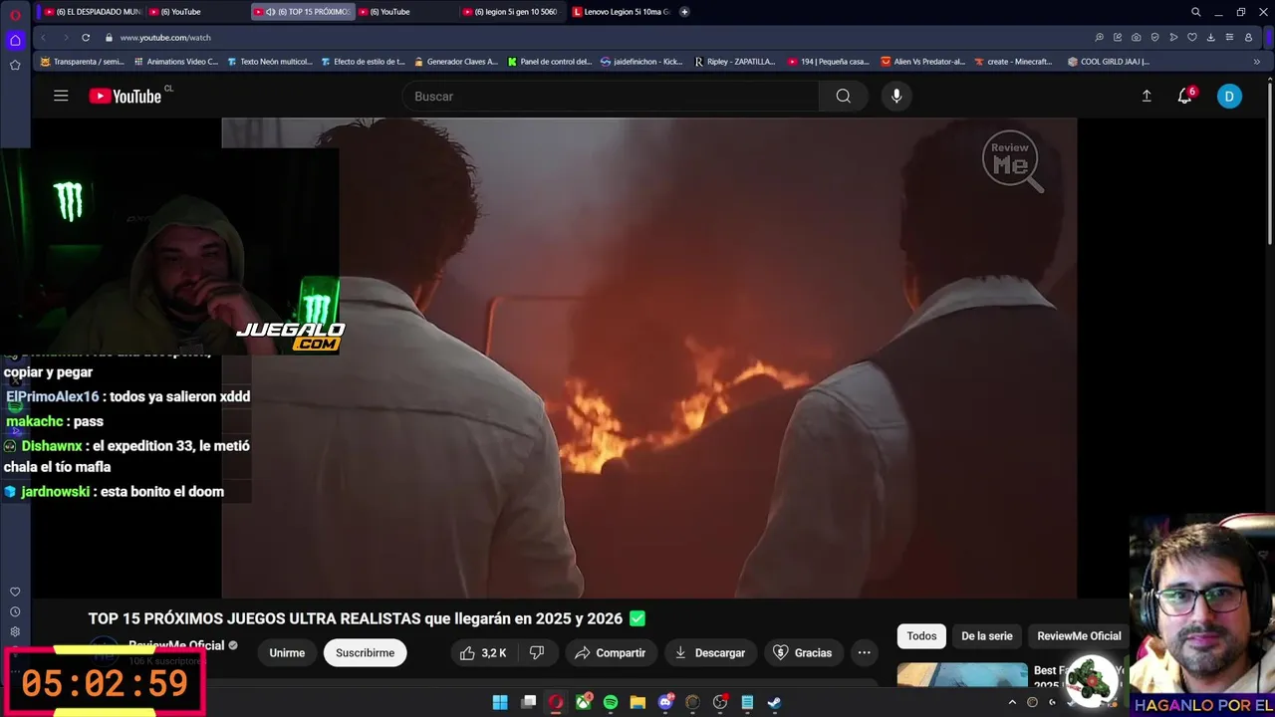This screenshot has height=717, width=1275.
Task: Switch to 'Lenovo Legion 5i 10ma' tab
Action: [622, 12]
